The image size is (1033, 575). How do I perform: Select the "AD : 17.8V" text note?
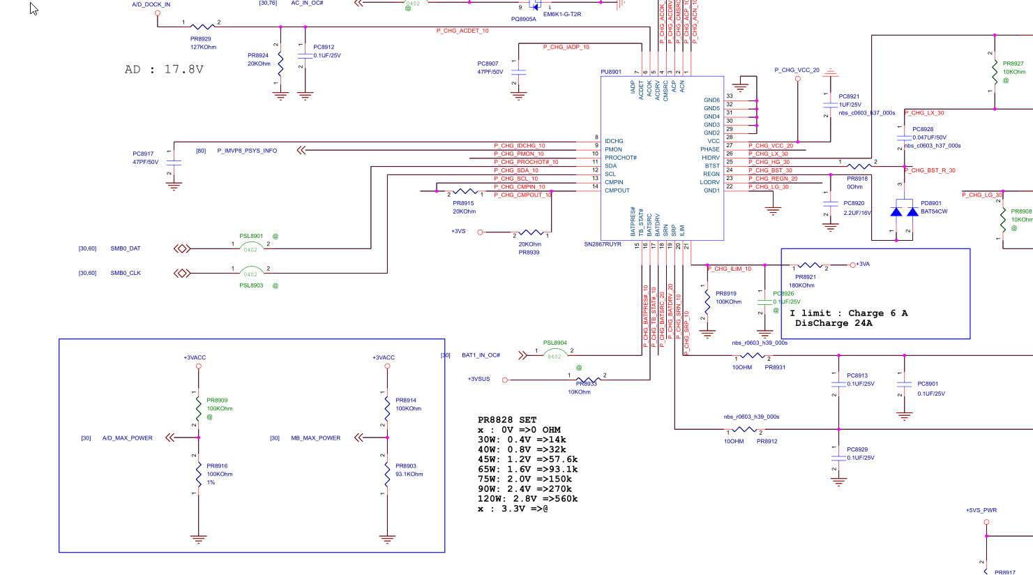pyautogui.click(x=164, y=69)
